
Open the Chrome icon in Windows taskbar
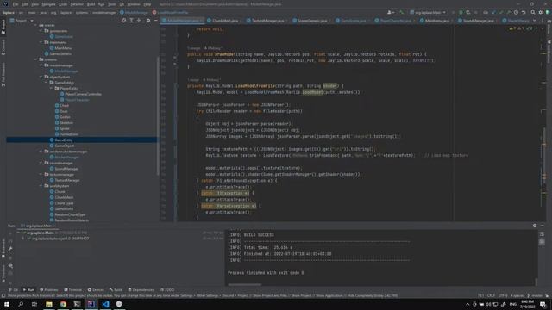63,304
